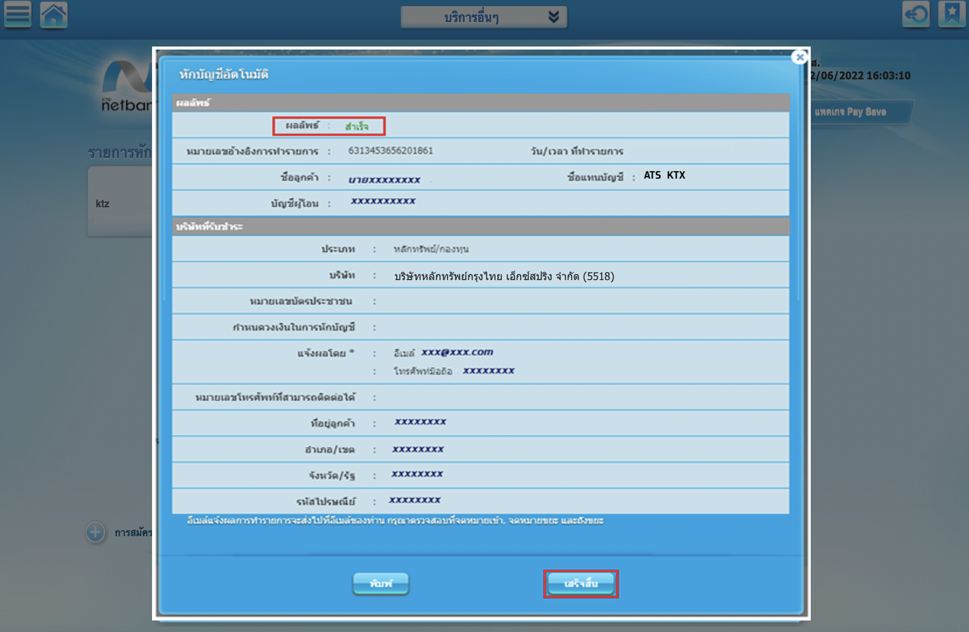Go to the home page icon
This screenshot has height=632, width=969.
(54, 15)
